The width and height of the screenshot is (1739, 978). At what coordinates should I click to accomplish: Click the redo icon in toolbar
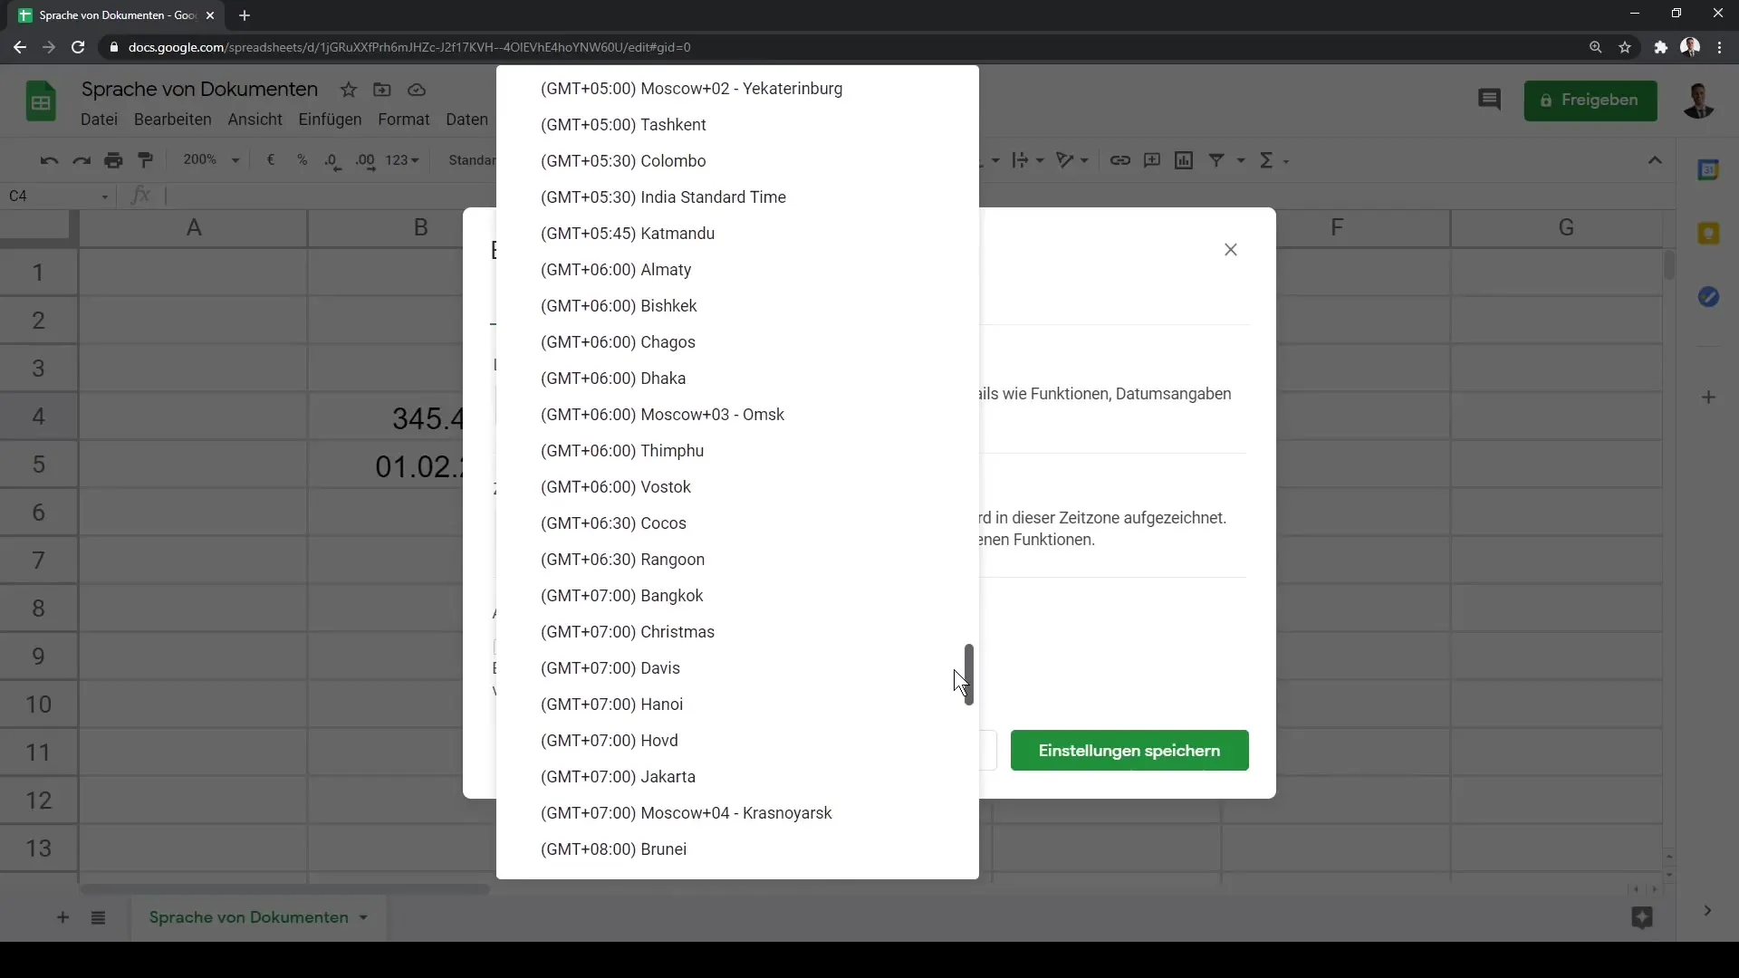coord(82,160)
